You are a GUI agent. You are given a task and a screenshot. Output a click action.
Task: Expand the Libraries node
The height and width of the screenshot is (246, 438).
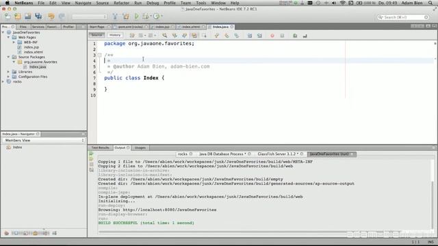[8, 72]
